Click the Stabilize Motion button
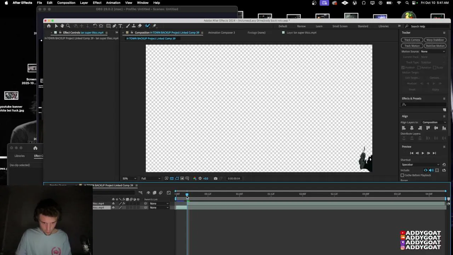This screenshot has height=255, width=453. pyautogui.click(x=435, y=46)
